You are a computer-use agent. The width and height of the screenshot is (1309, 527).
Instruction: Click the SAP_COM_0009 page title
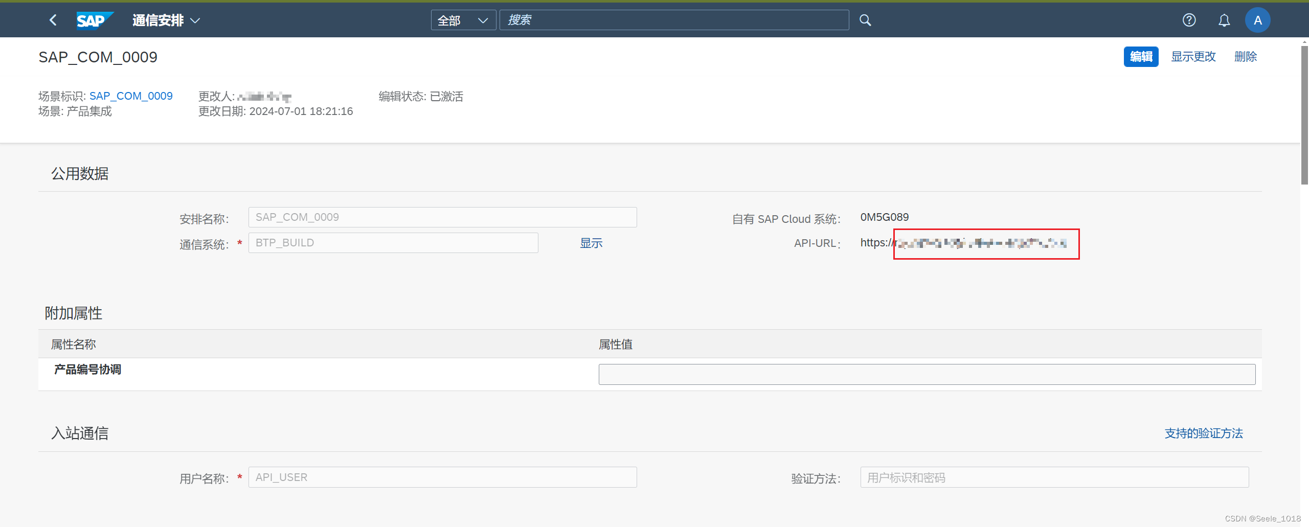pyautogui.click(x=98, y=57)
